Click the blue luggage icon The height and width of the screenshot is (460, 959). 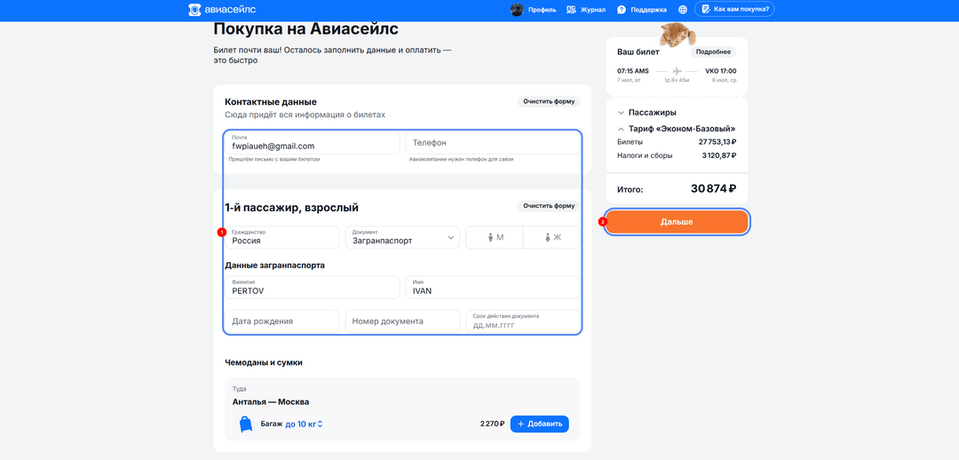coord(245,424)
